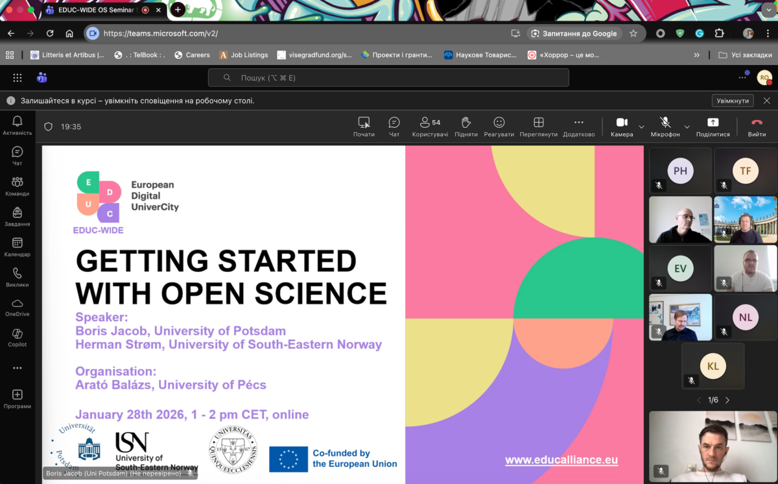Open Календар in the left sidebar
The width and height of the screenshot is (778, 484).
coord(18,247)
